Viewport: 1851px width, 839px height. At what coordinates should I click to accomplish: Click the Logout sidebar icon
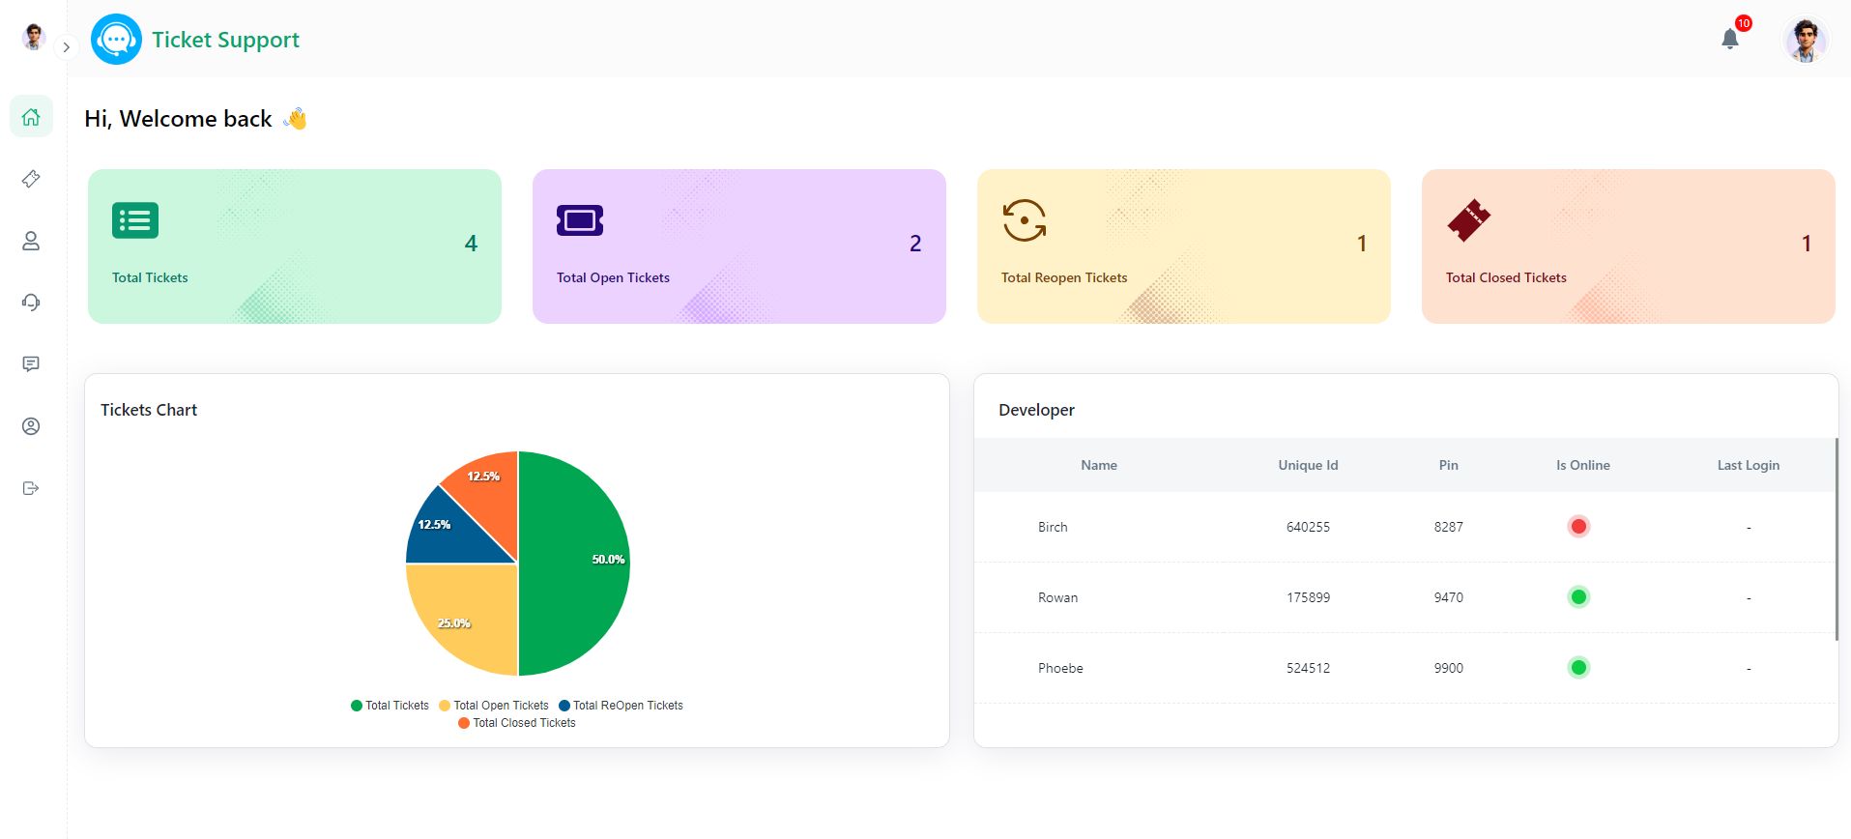pos(31,488)
